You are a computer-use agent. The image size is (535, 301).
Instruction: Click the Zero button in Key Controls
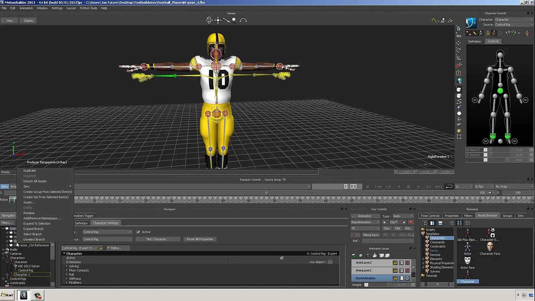pos(387,228)
